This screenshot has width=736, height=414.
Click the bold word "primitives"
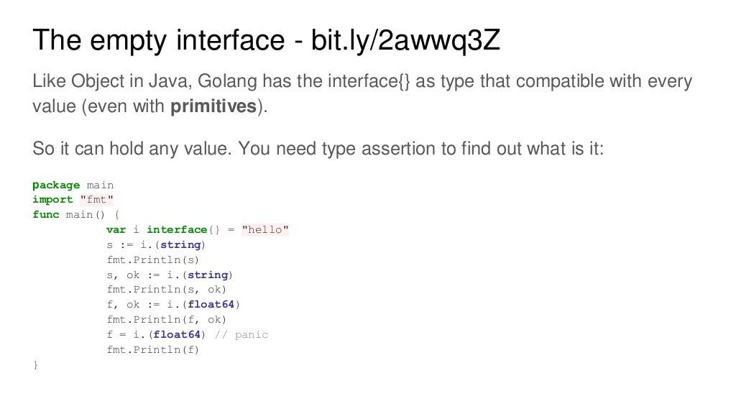click(213, 107)
